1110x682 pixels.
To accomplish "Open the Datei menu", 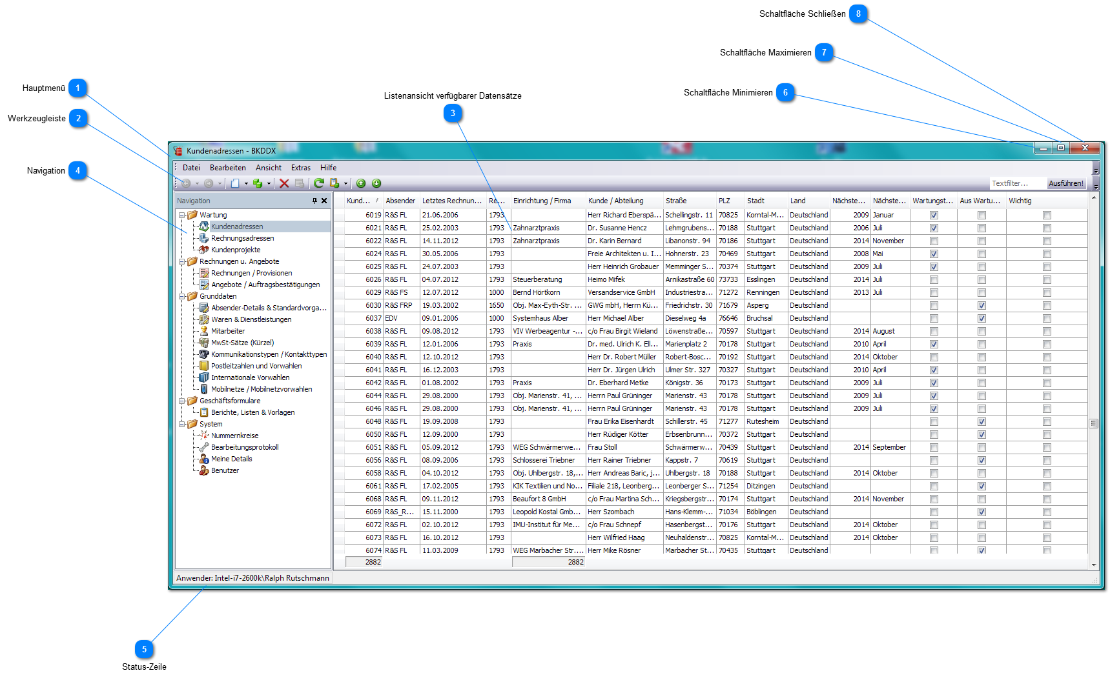I will (x=191, y=168).
